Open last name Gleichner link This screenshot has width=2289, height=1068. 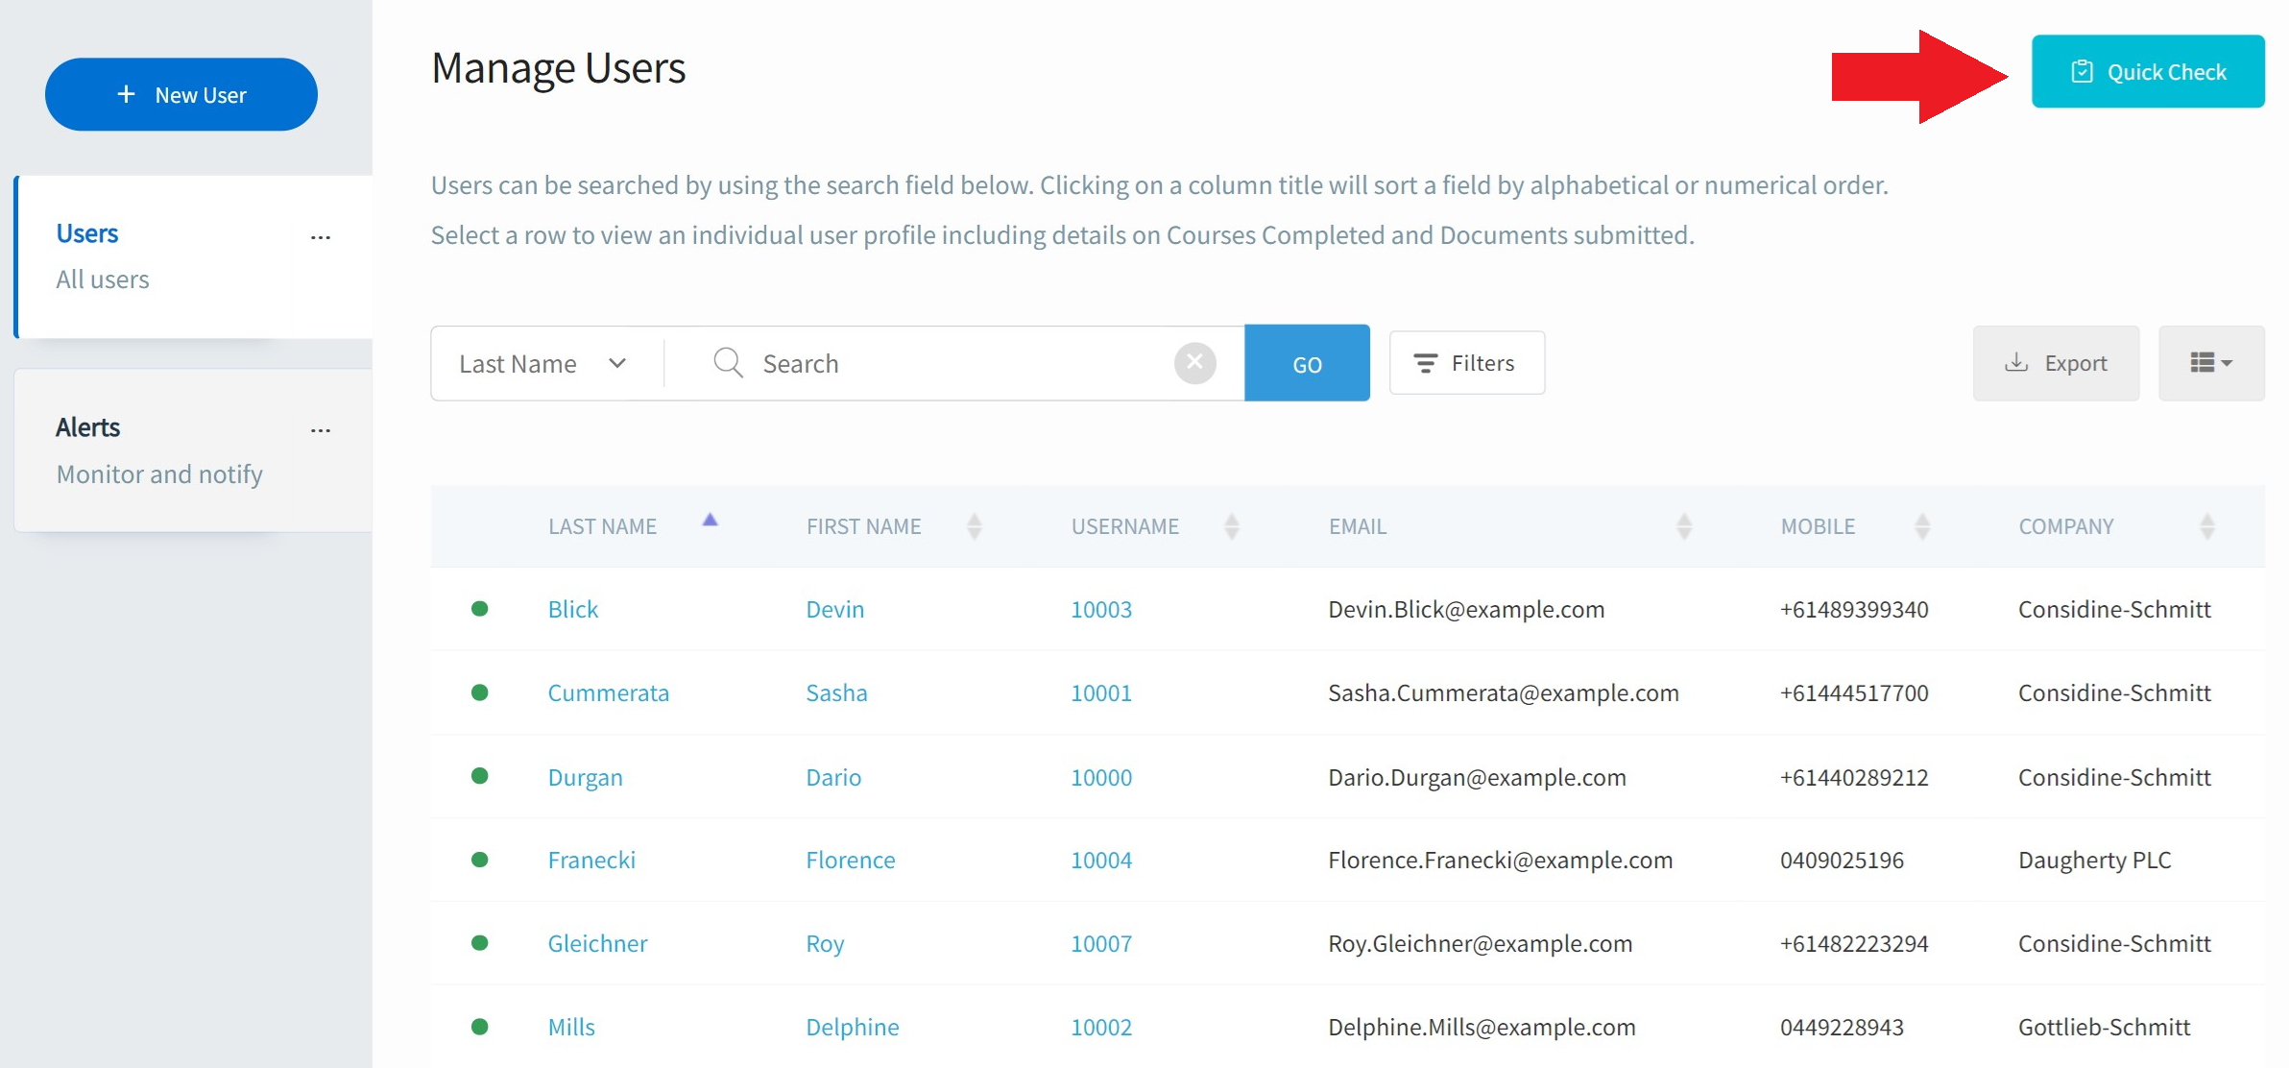[x=597, y=944]
